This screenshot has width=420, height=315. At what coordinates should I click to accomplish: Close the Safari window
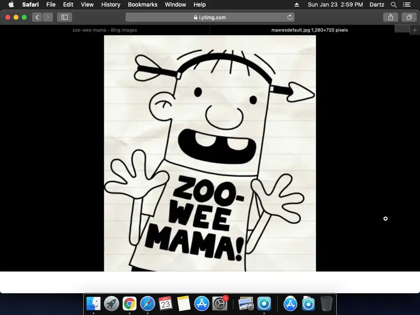8,17
